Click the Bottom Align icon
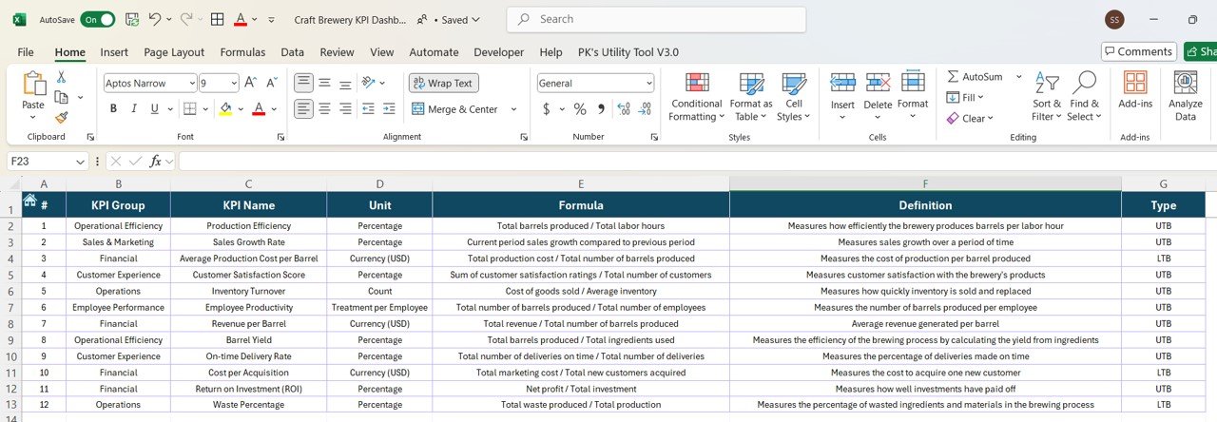The height and width of the screenshot is (422, 1217). pyautogui.click(x=346, y=83)
